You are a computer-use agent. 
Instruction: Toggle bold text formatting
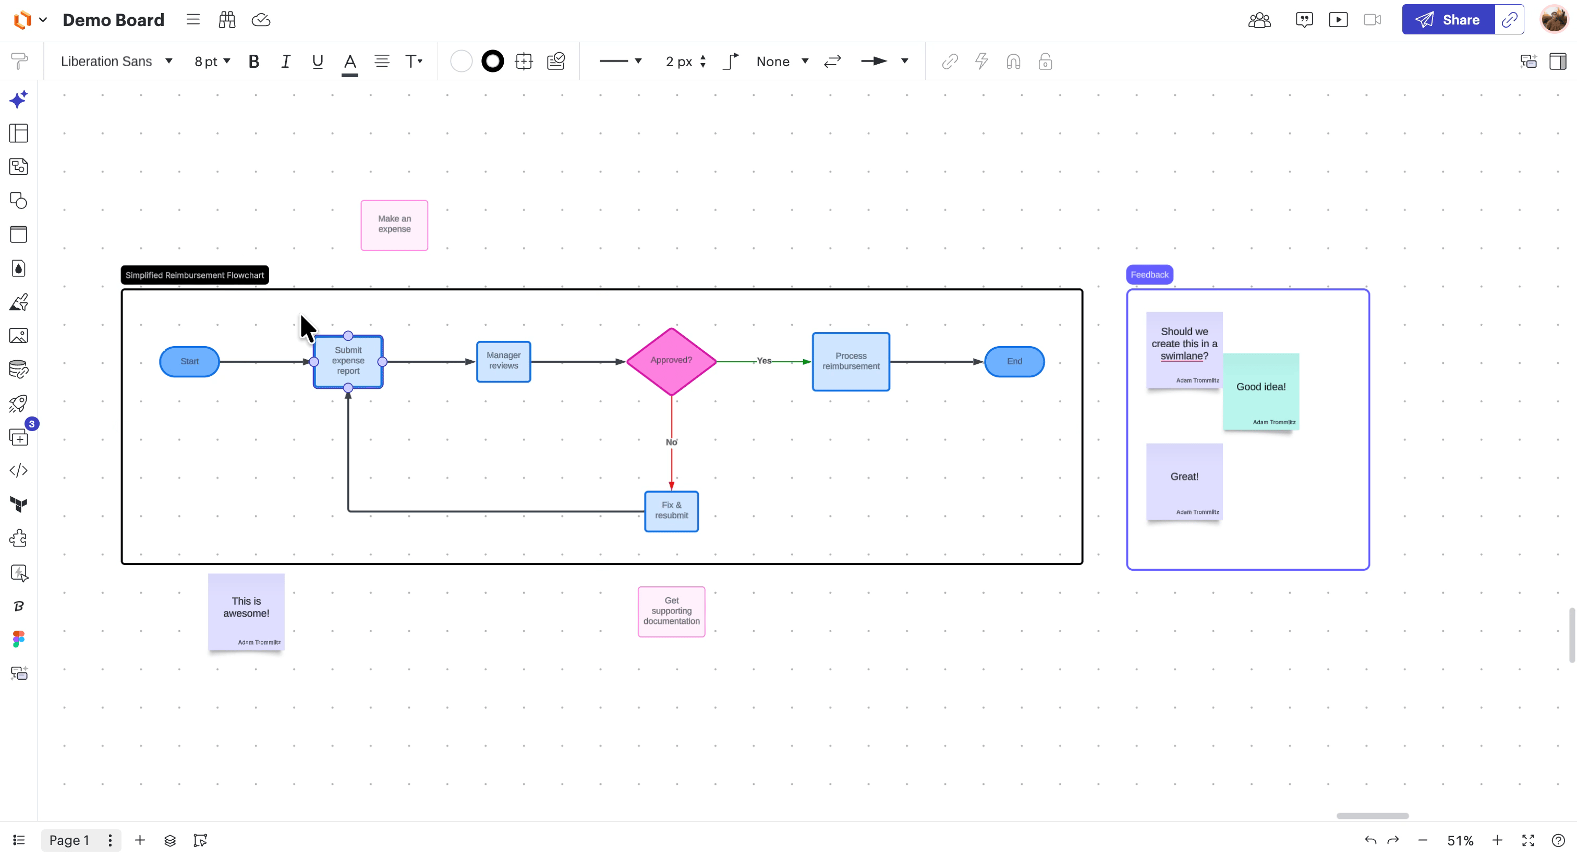tap(253, 61)
